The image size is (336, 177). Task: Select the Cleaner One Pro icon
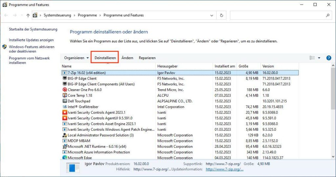point(65,90)
